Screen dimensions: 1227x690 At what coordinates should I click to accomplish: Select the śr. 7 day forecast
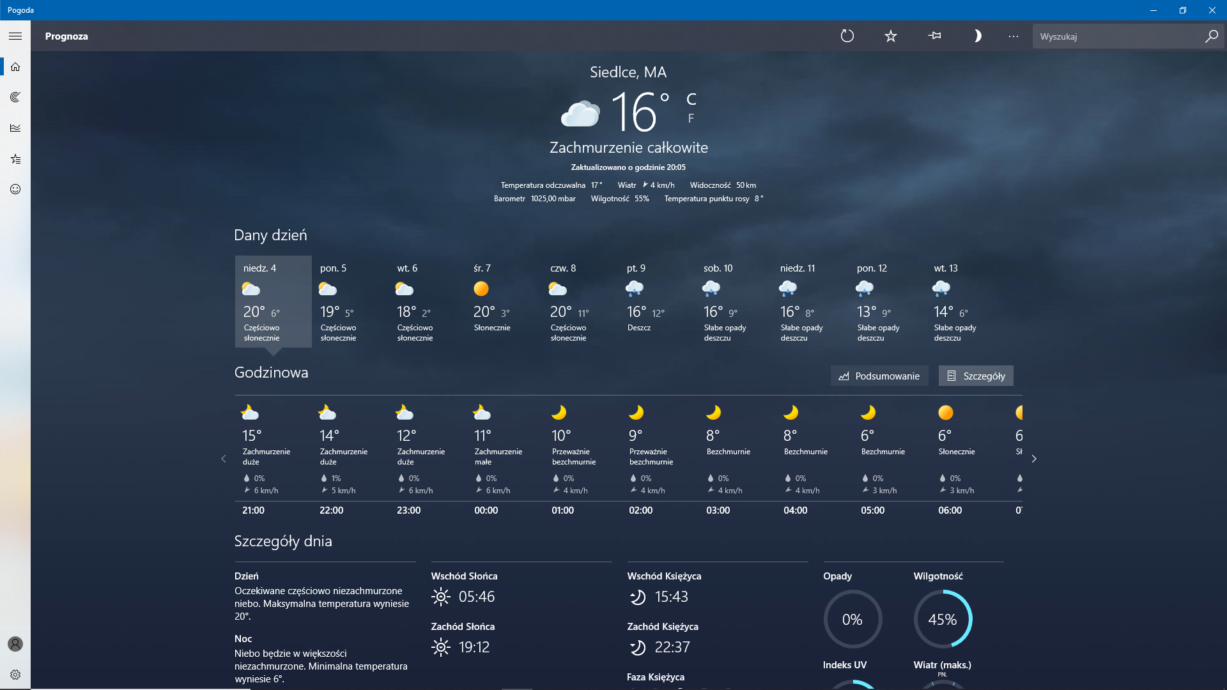(503, 302)
